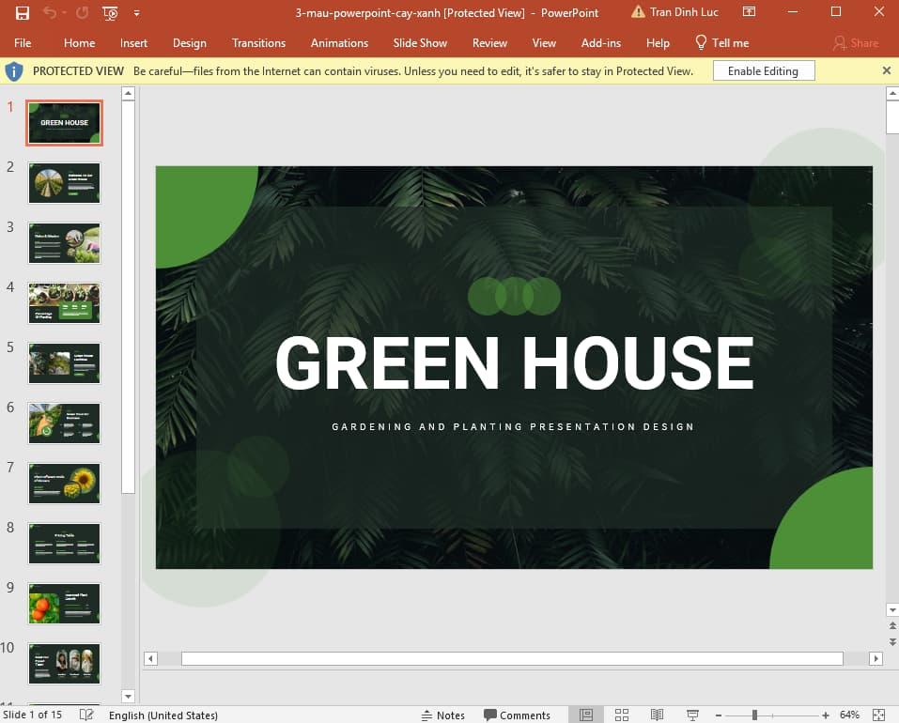Expand the Undo history dropdown
The image size is (899, 723).
pos(63,13)
